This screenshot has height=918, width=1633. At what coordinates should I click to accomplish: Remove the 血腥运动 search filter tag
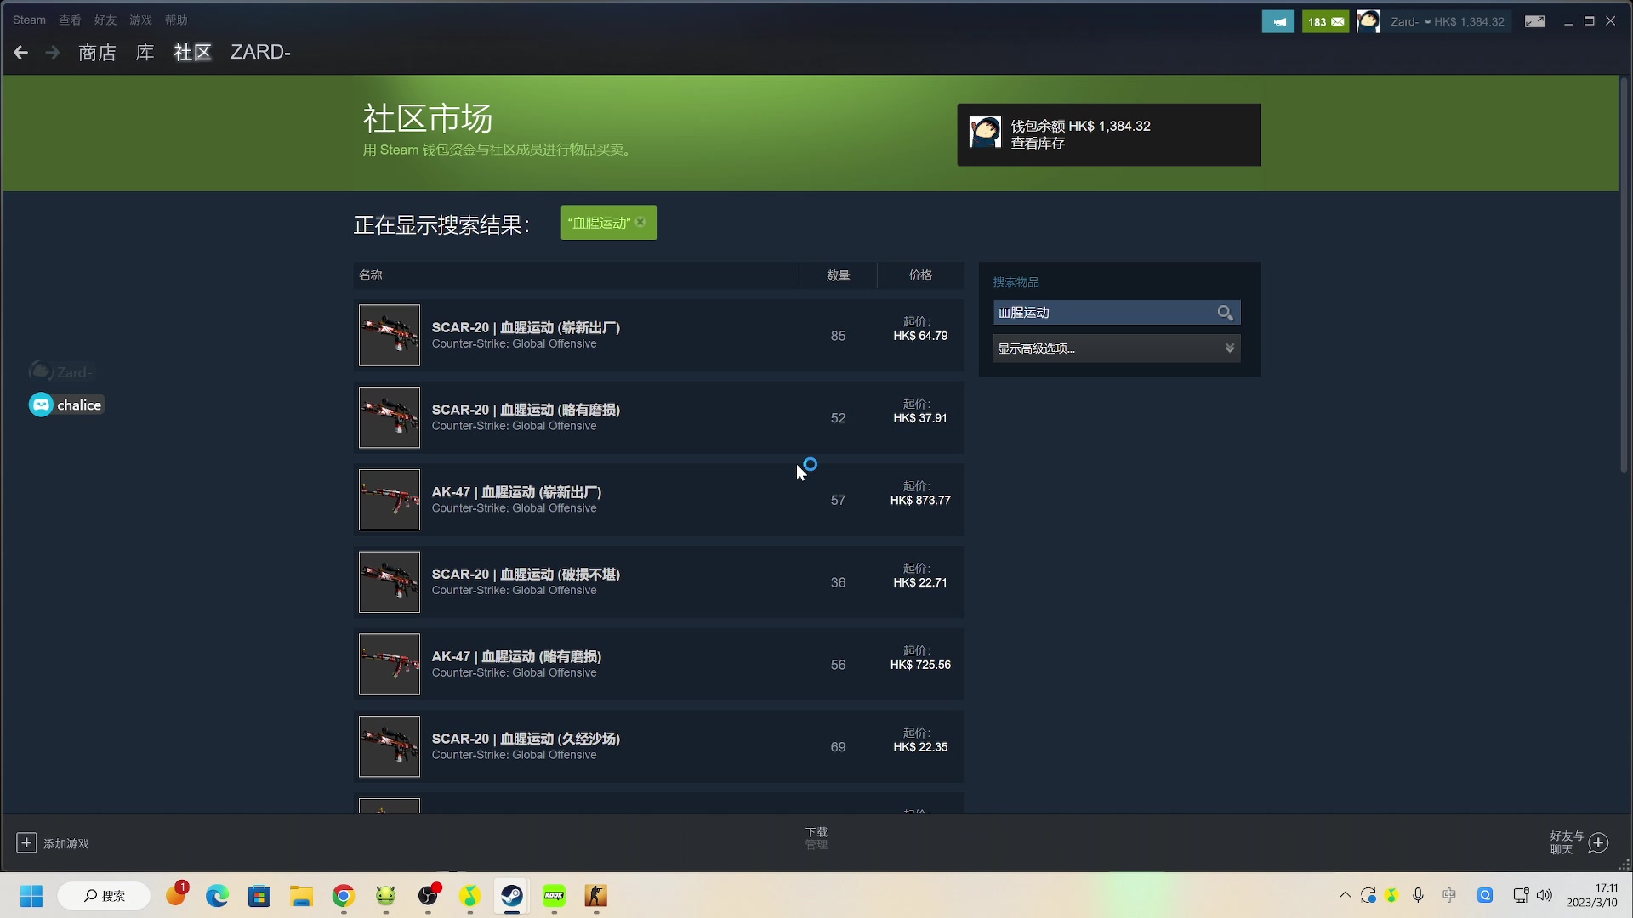[640, 223]
